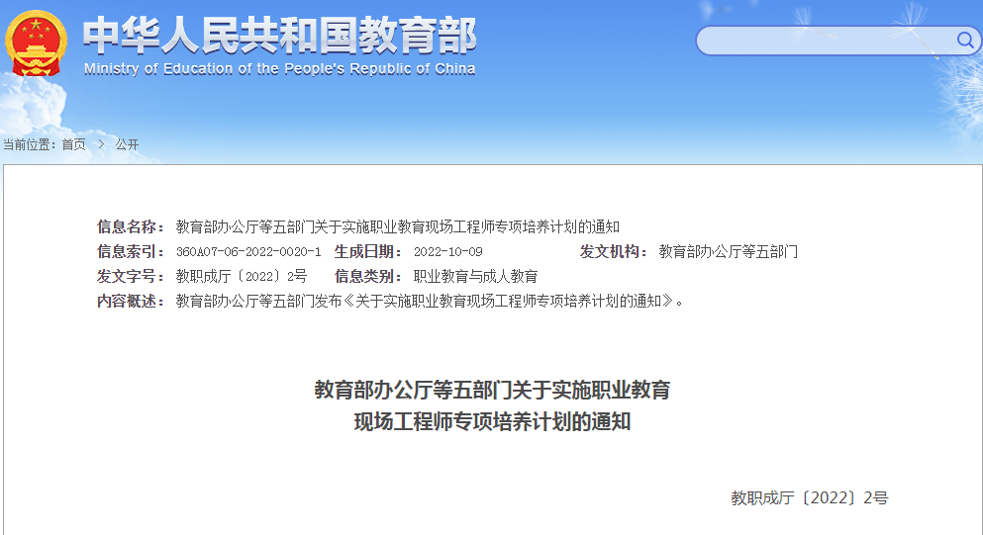Click the English Ministry of Education subtitle
Image resolution: width=983 pixels, height=535 pixels.
(279, 69)
